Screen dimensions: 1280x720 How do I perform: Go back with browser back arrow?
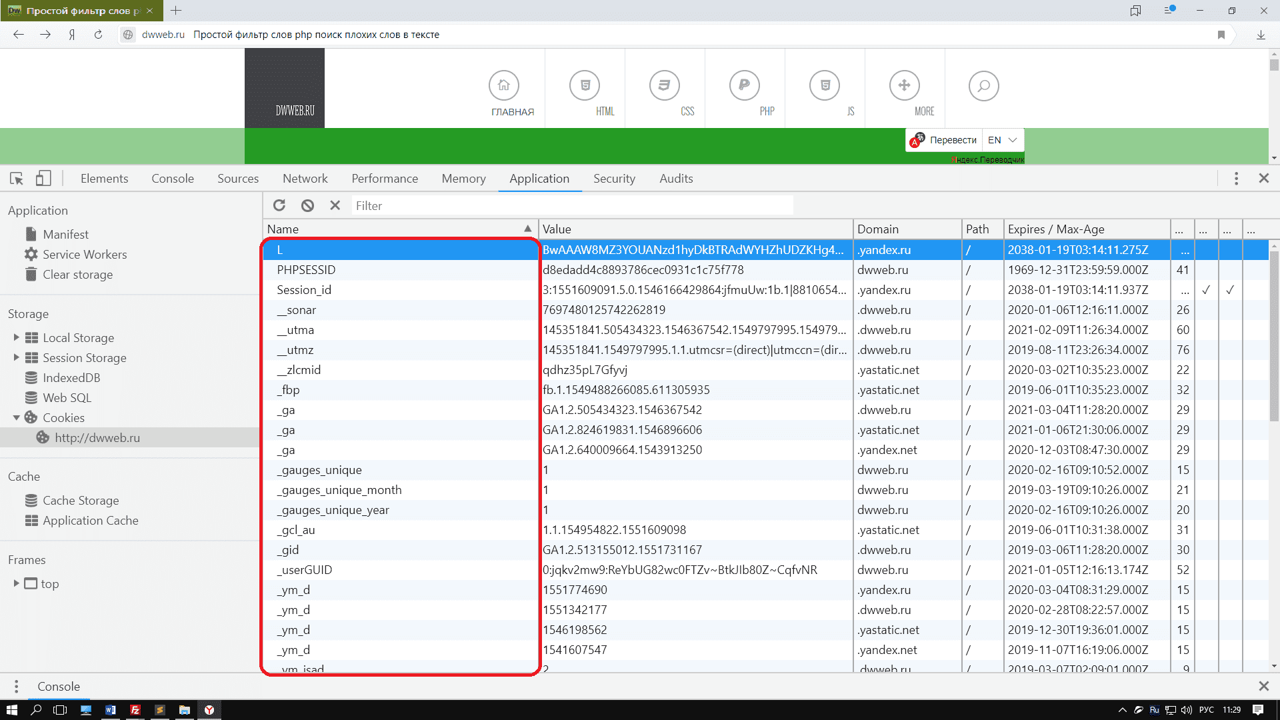point(19,35)
